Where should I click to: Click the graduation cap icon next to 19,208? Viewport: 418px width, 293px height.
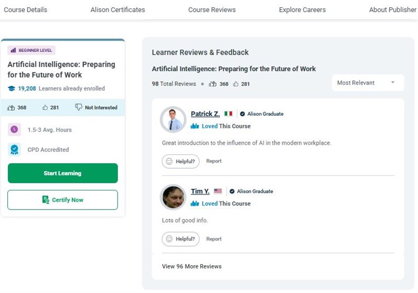12,89
